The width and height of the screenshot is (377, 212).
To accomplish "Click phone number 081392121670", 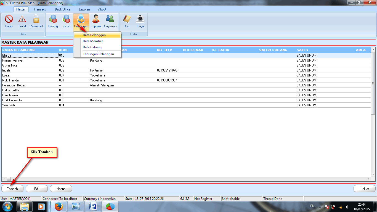I will pos(167,70).
